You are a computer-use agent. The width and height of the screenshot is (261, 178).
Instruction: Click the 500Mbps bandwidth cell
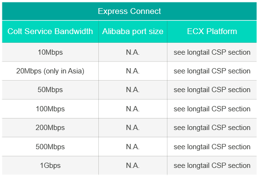[50, 147]
